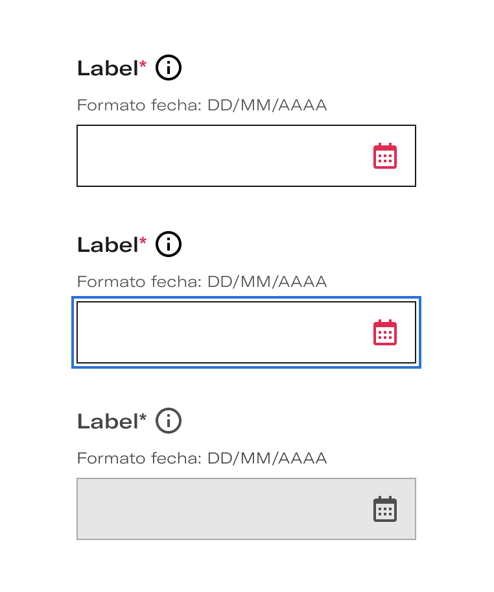Click the "Label" text above the blue-outlined field
Screen dimensions: 494x592
tap(108, 245)
